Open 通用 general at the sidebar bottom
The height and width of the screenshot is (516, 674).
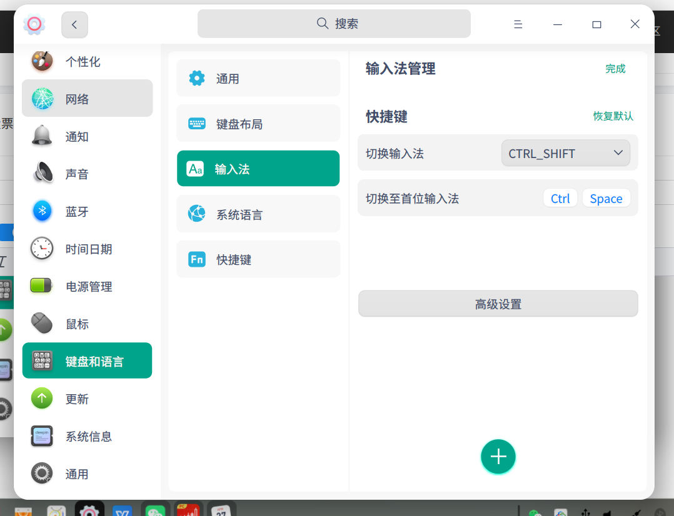pos(87,474)
